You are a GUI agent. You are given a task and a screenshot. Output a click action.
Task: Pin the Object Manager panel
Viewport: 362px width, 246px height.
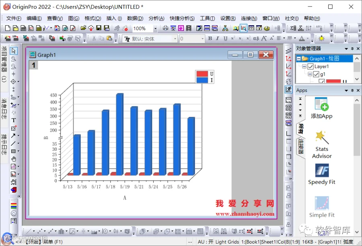(352, 49)
